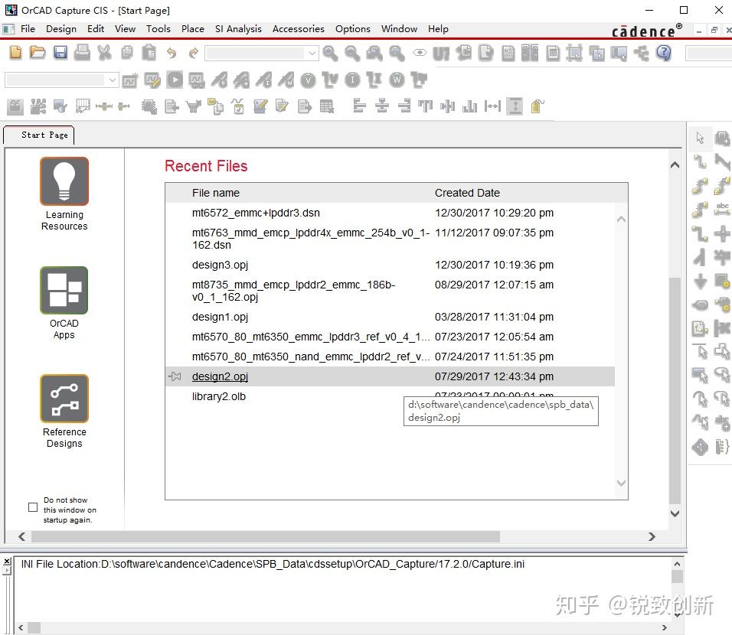Open the Help question mark icon
Screen dimensions: 732x635
(663, 53)
